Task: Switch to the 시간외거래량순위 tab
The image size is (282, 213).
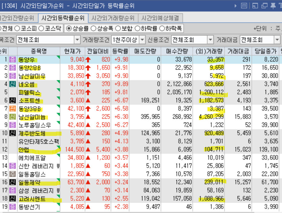Action: (x=113, y=18)
